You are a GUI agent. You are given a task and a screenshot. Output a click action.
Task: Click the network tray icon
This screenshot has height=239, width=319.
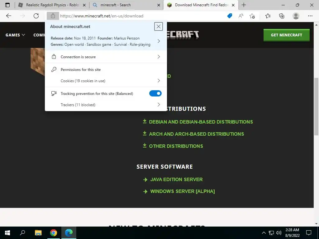point(271,233)
